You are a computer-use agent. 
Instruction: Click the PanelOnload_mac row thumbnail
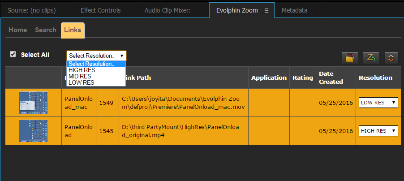pos(33,103)
